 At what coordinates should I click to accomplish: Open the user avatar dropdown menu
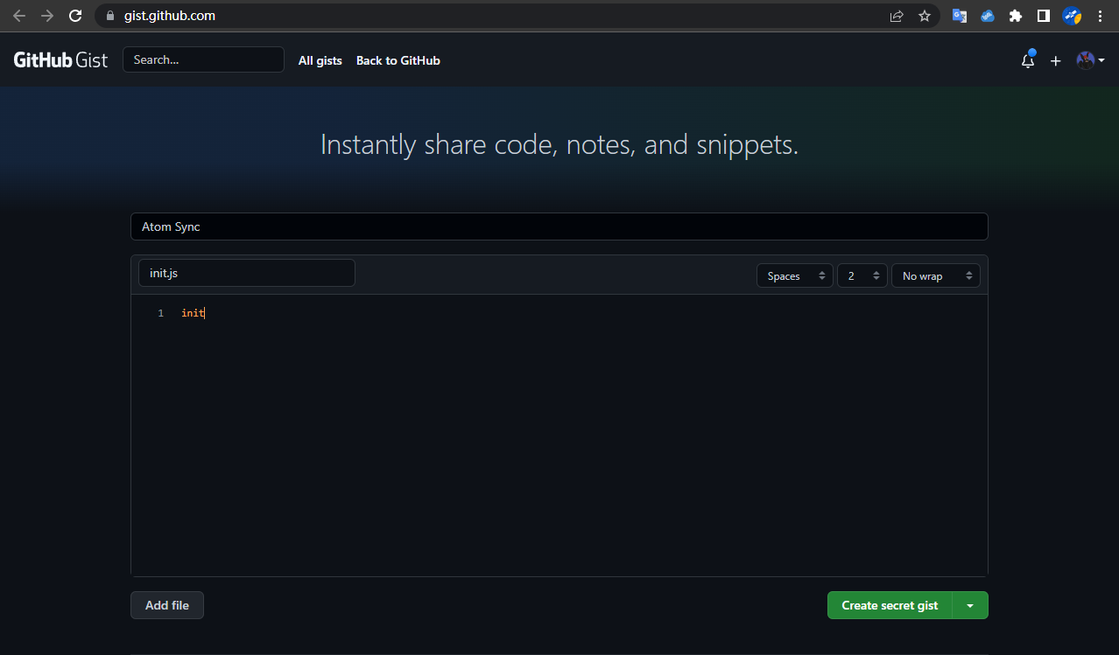click(x=1090, y=60)
